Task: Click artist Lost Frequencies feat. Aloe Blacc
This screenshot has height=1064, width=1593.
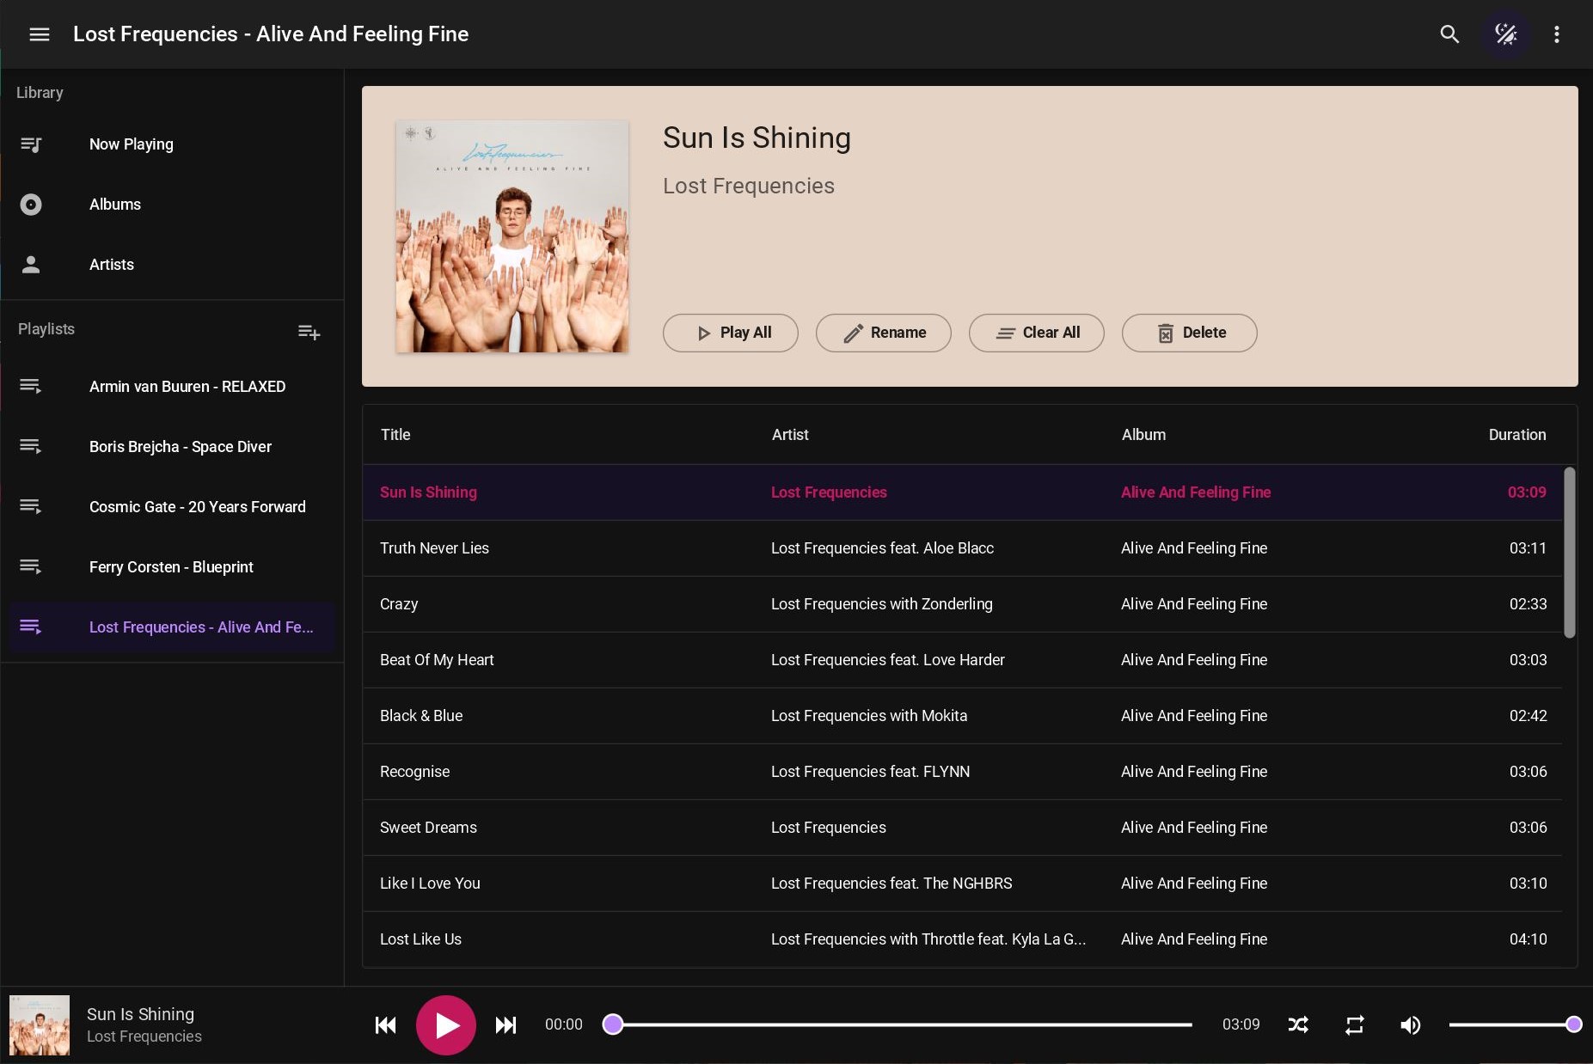Action: click(882, 548)
